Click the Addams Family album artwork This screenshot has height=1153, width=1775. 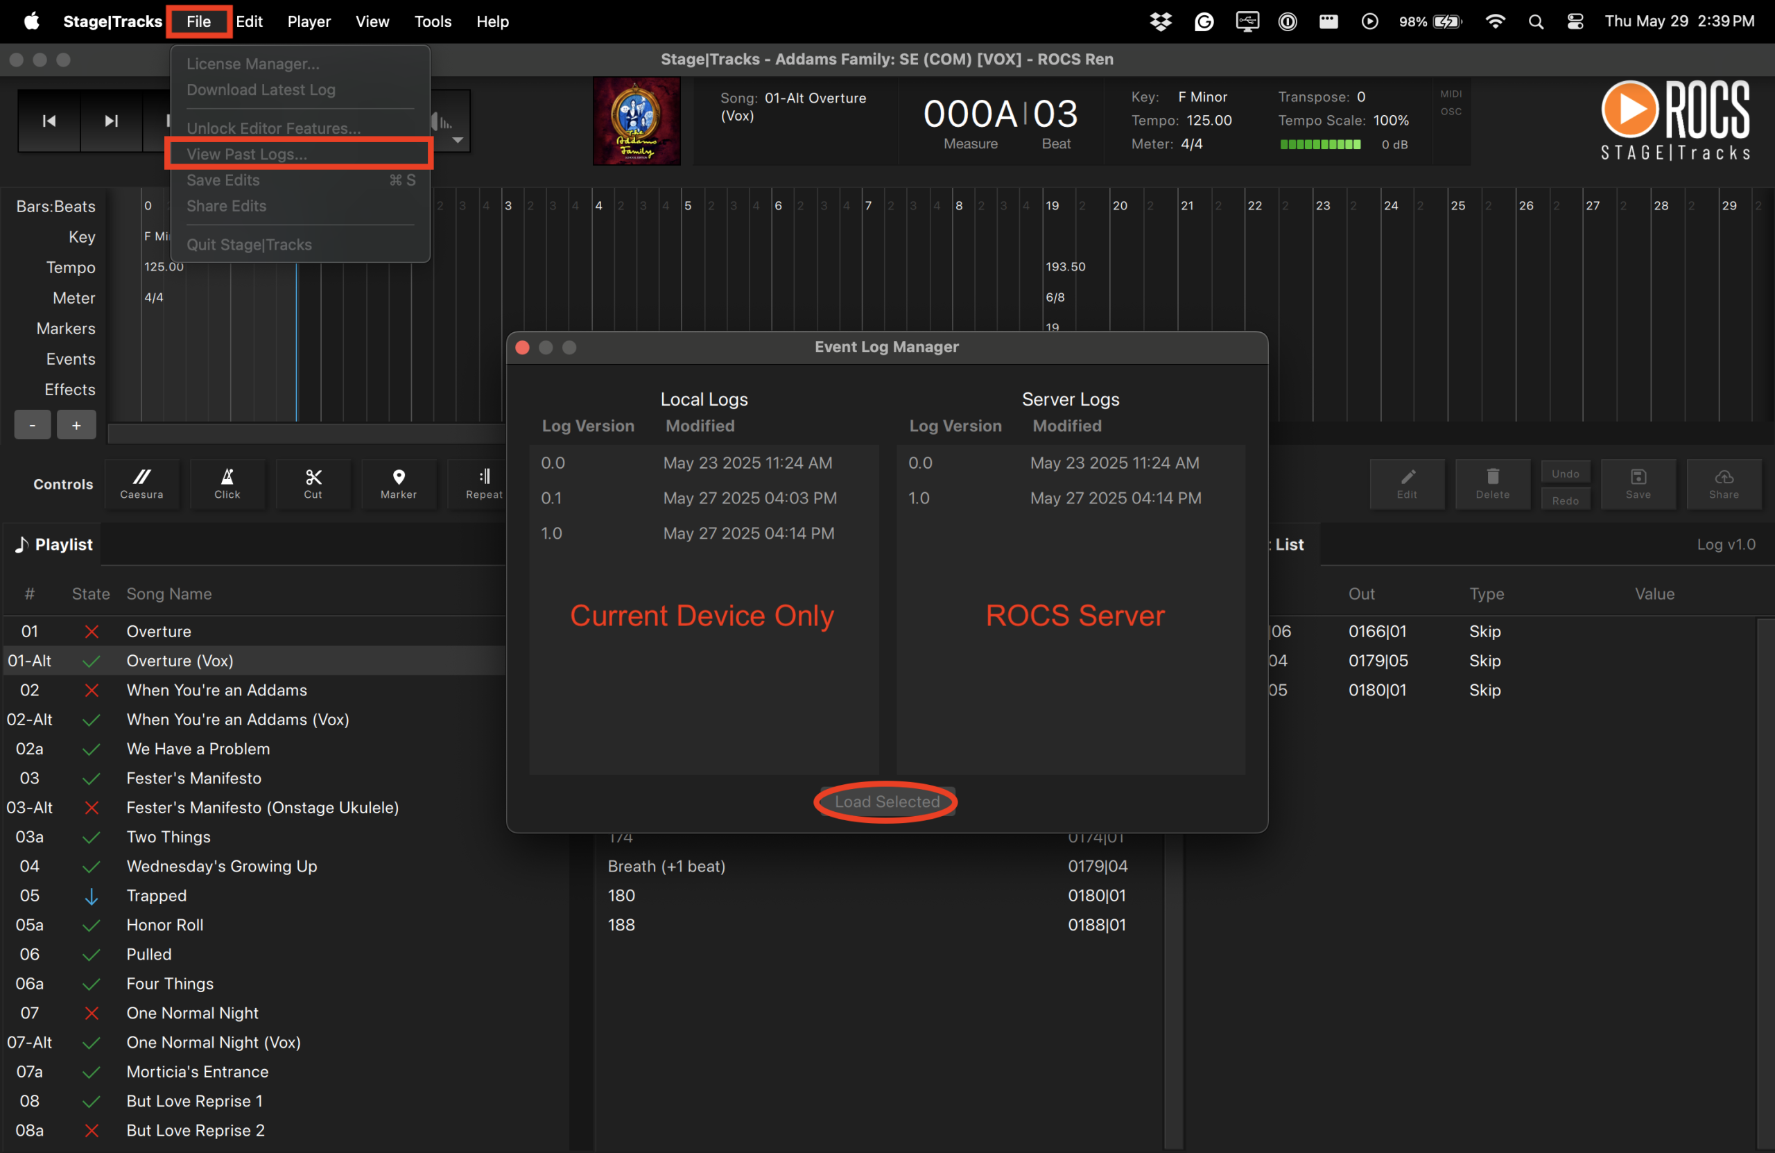(637, 121)
